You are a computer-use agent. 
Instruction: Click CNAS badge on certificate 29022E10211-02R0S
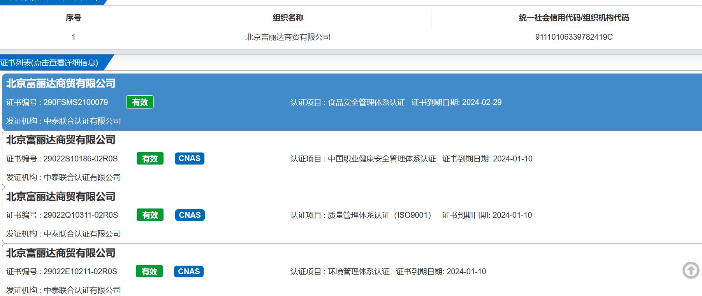(x=189, y=271)
